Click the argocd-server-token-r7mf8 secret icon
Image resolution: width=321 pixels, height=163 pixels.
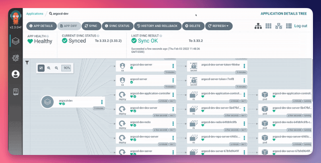click(193, 80)
